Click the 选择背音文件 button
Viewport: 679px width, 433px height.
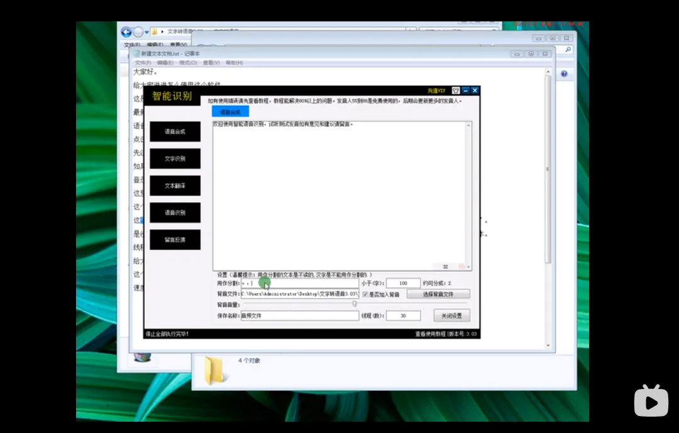pyautogui.click(x=438, y=295)
